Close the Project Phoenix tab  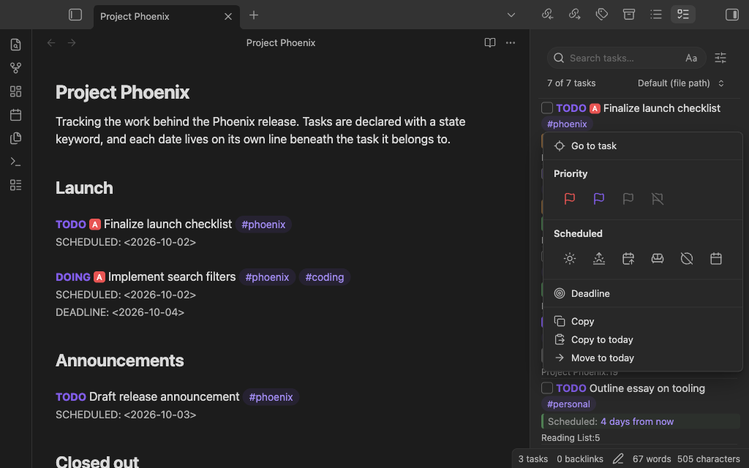(228, 17)
